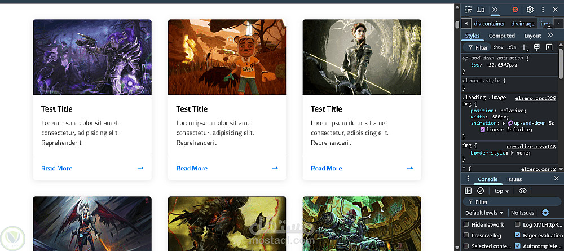Show the console sidebar
The width and height of the screenshot is (564, 251).
pos(468,191)
